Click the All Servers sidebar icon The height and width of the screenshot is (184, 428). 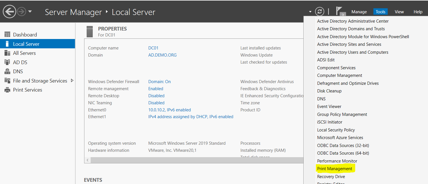(7, 53)
